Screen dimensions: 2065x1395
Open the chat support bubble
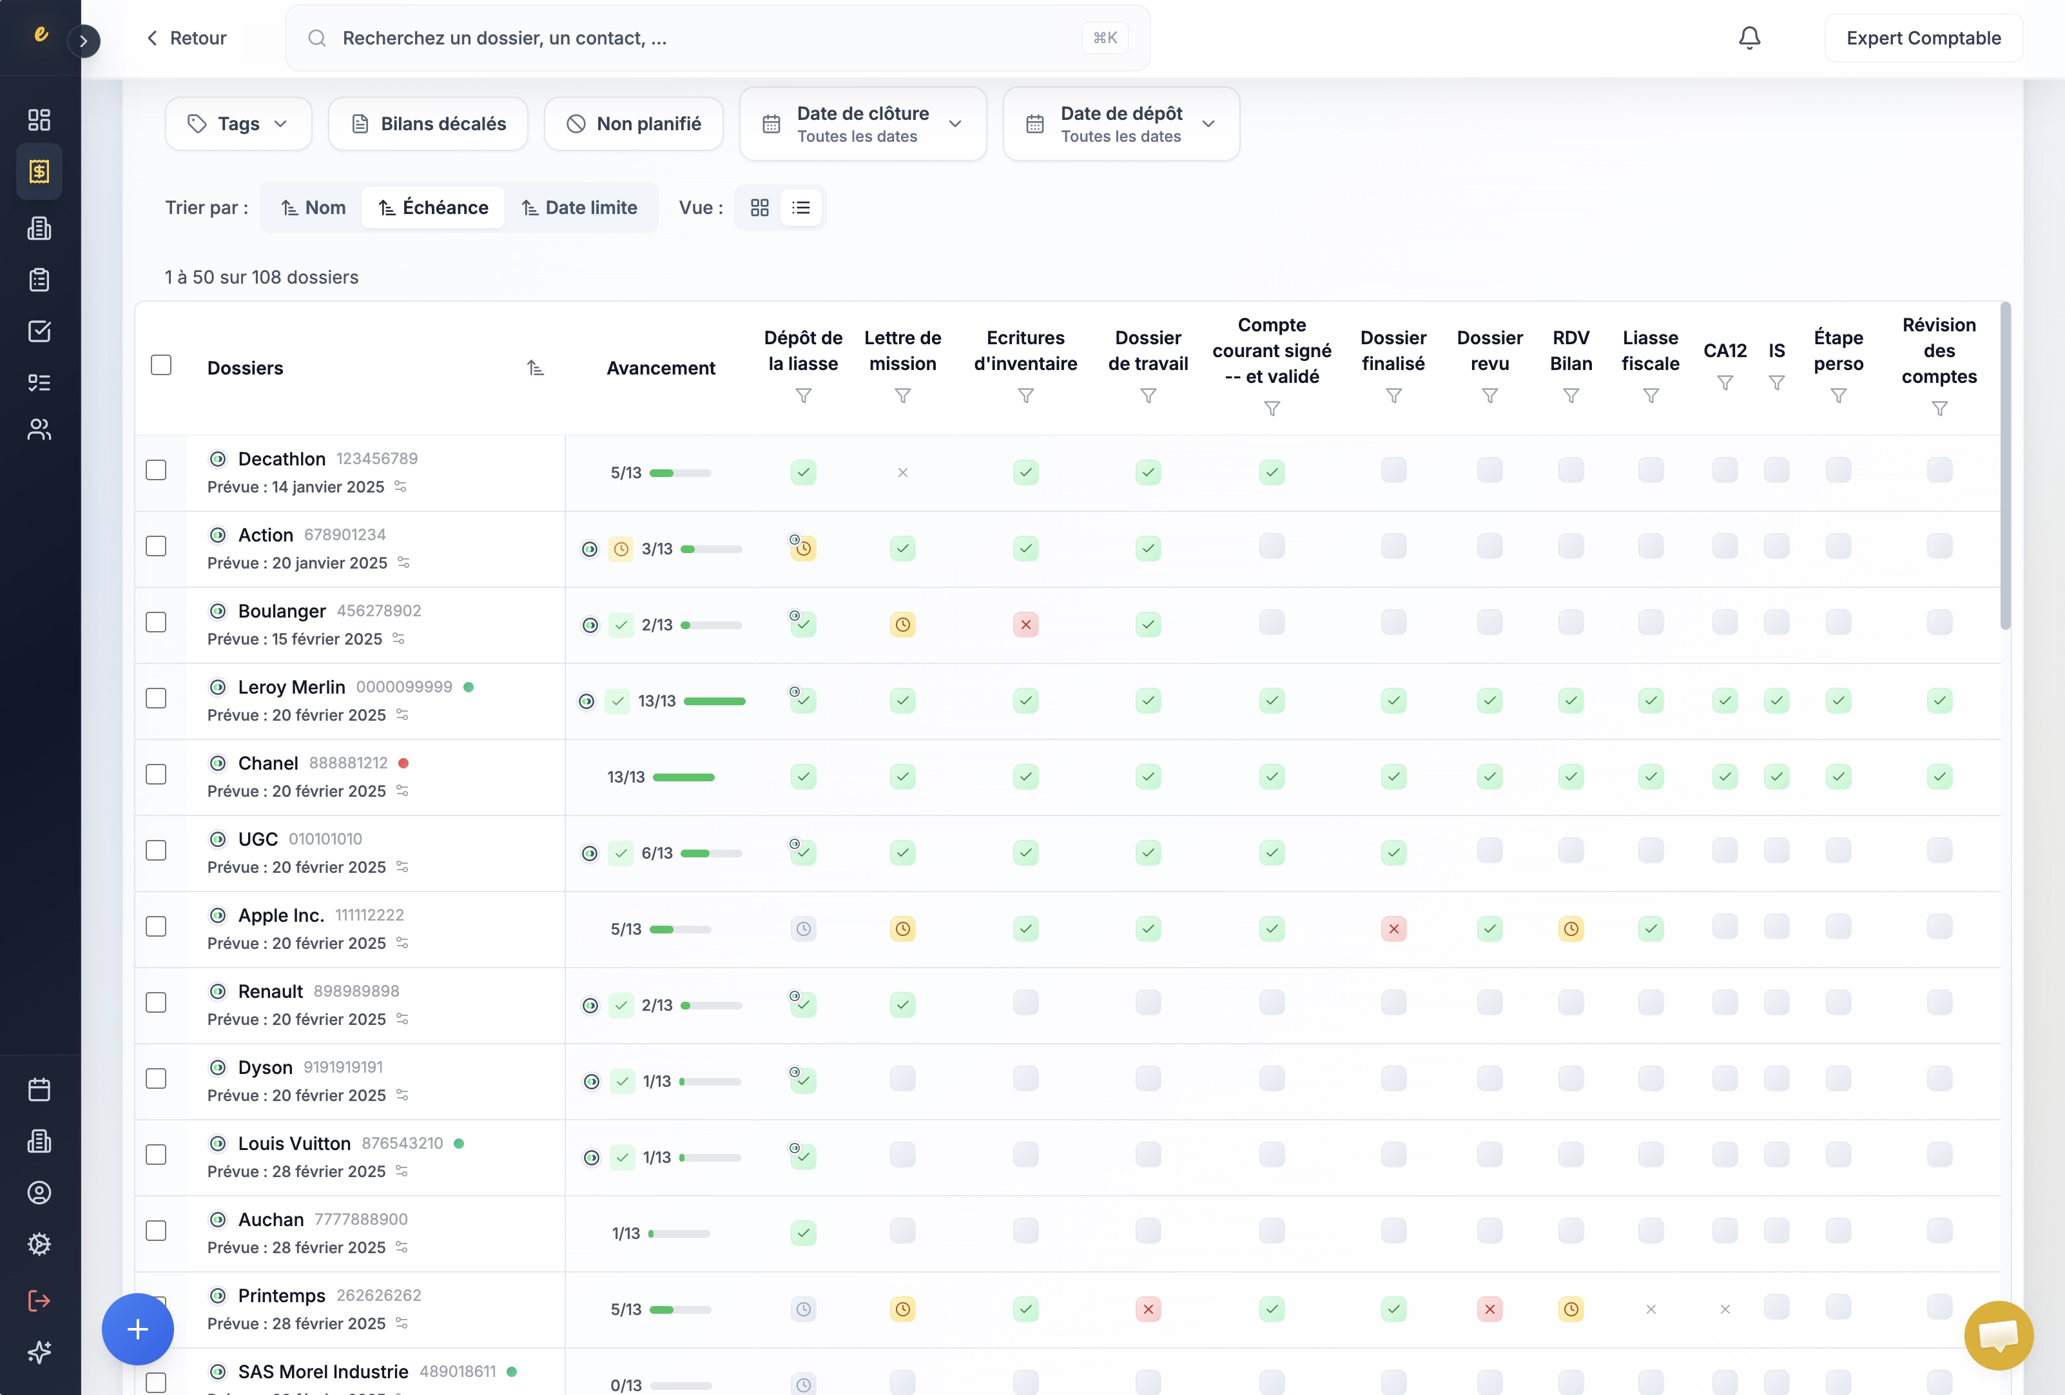(1999, 1334)
